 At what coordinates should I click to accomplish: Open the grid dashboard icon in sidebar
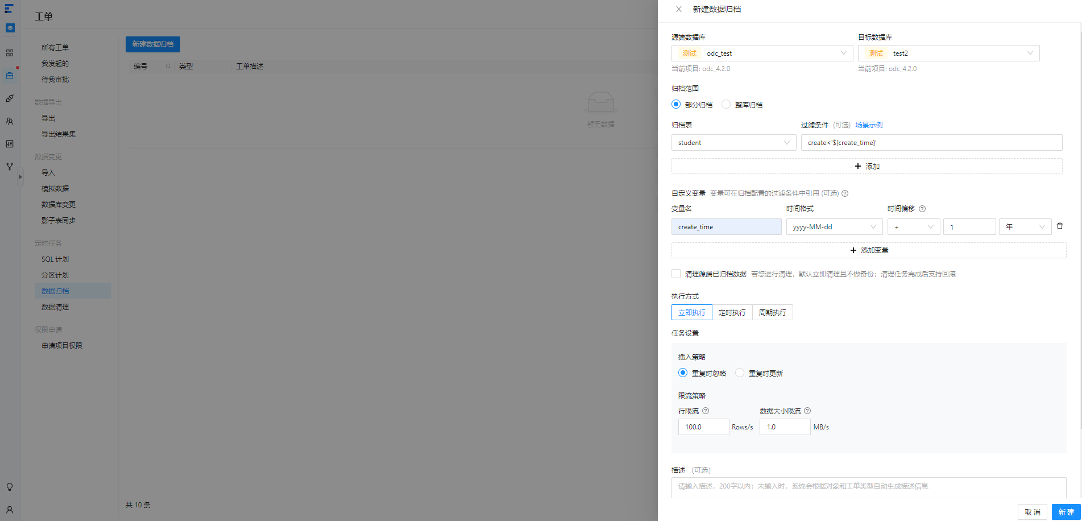(x=10, y=53)
